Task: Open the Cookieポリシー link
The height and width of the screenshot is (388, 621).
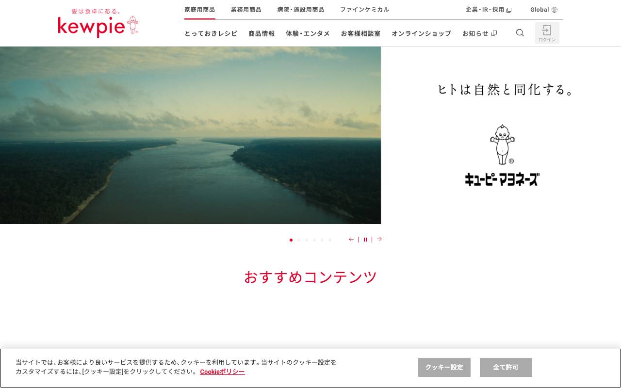Action: coord(222,372)
